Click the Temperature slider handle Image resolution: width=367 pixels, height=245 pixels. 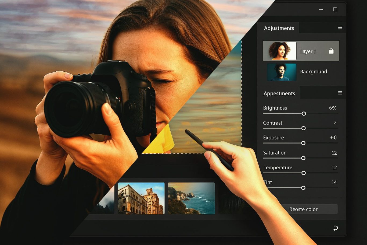(304, 173)
